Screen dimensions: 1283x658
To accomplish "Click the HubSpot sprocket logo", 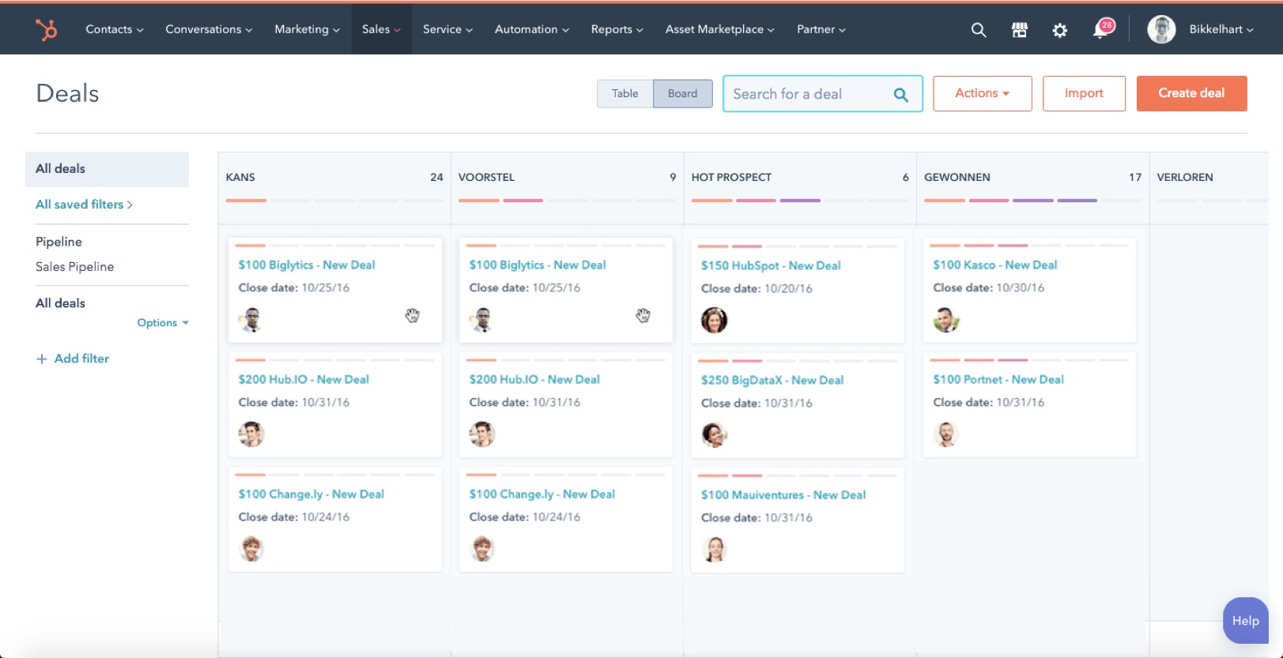I will pos(47,29).
